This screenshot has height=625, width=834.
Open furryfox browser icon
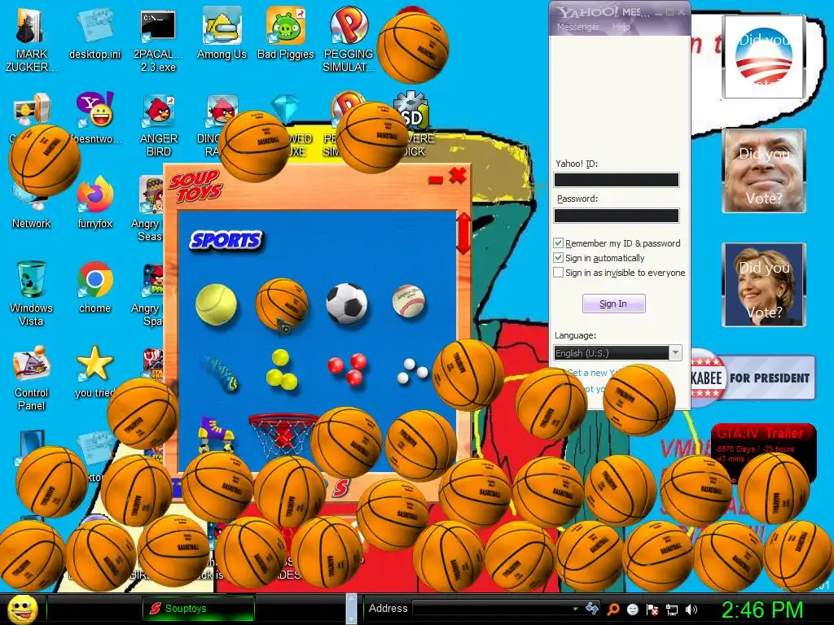pyautogui.click(x=94, y=202)
